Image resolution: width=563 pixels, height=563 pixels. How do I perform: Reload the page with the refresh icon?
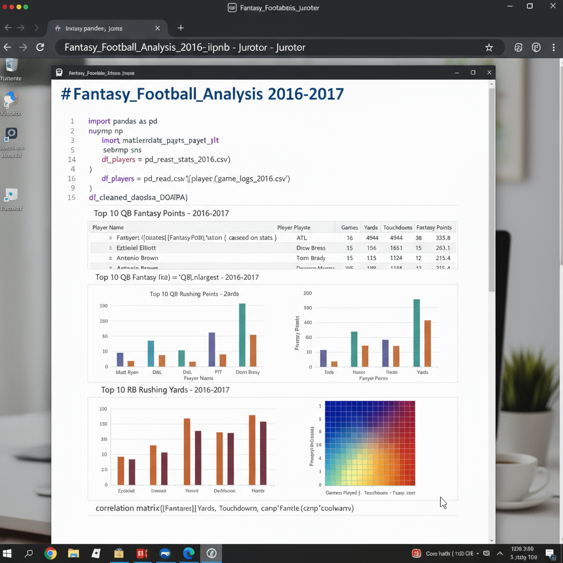(40, 47)
